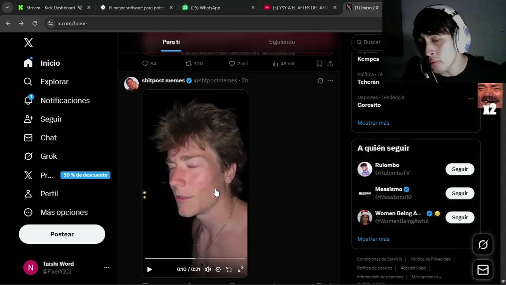Mute the video with the speaker icon
Image resolution: width=506 pixels, height=285 pixels.
[x=207, y=269]
